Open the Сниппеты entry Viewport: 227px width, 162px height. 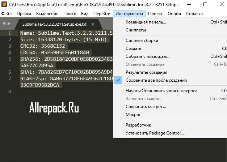tap(170, 30)
